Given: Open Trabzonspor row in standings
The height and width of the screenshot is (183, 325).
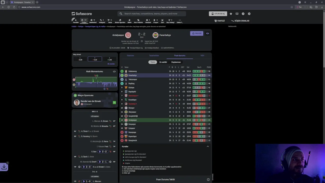Looking at the screenshot, I should point(166,80).
